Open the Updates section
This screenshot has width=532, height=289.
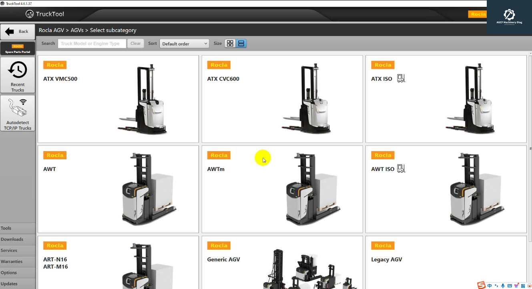[9, 283]
